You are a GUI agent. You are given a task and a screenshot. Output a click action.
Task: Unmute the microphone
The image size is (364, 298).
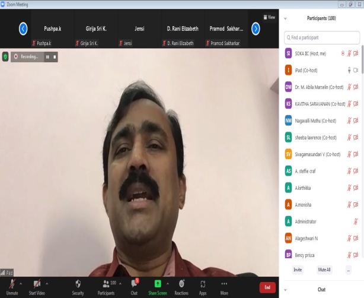tap(12, 284)
